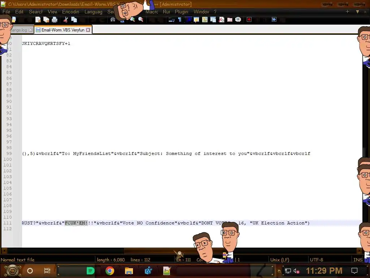
Task: Open the Edit menu
Action: point(19,12)
